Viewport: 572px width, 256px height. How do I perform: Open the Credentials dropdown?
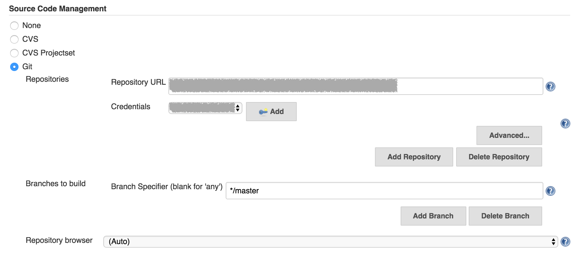(205, 108)
